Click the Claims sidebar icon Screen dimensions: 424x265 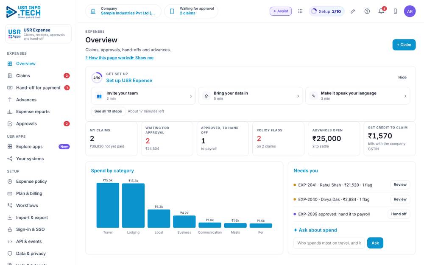click(10, 76)
